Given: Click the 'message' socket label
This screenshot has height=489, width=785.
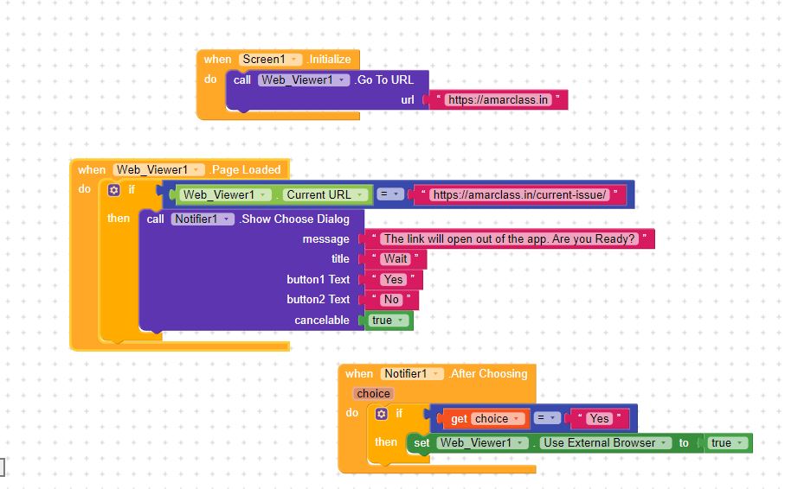Looking at the screenshot, I should click(326, 239).
